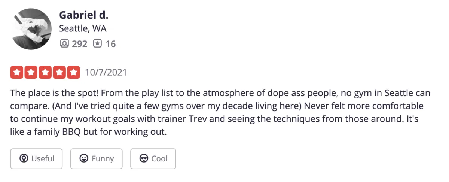Image resolution: width=449 pixels, height=182 pixels.
Task: Open the dinosaur mask profile photo
Action: pyautogui.click(x=31, y=29)
